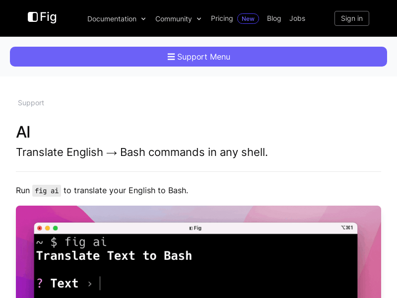Go to the Pricing page

pyautogui.click(x=222, y=18)
